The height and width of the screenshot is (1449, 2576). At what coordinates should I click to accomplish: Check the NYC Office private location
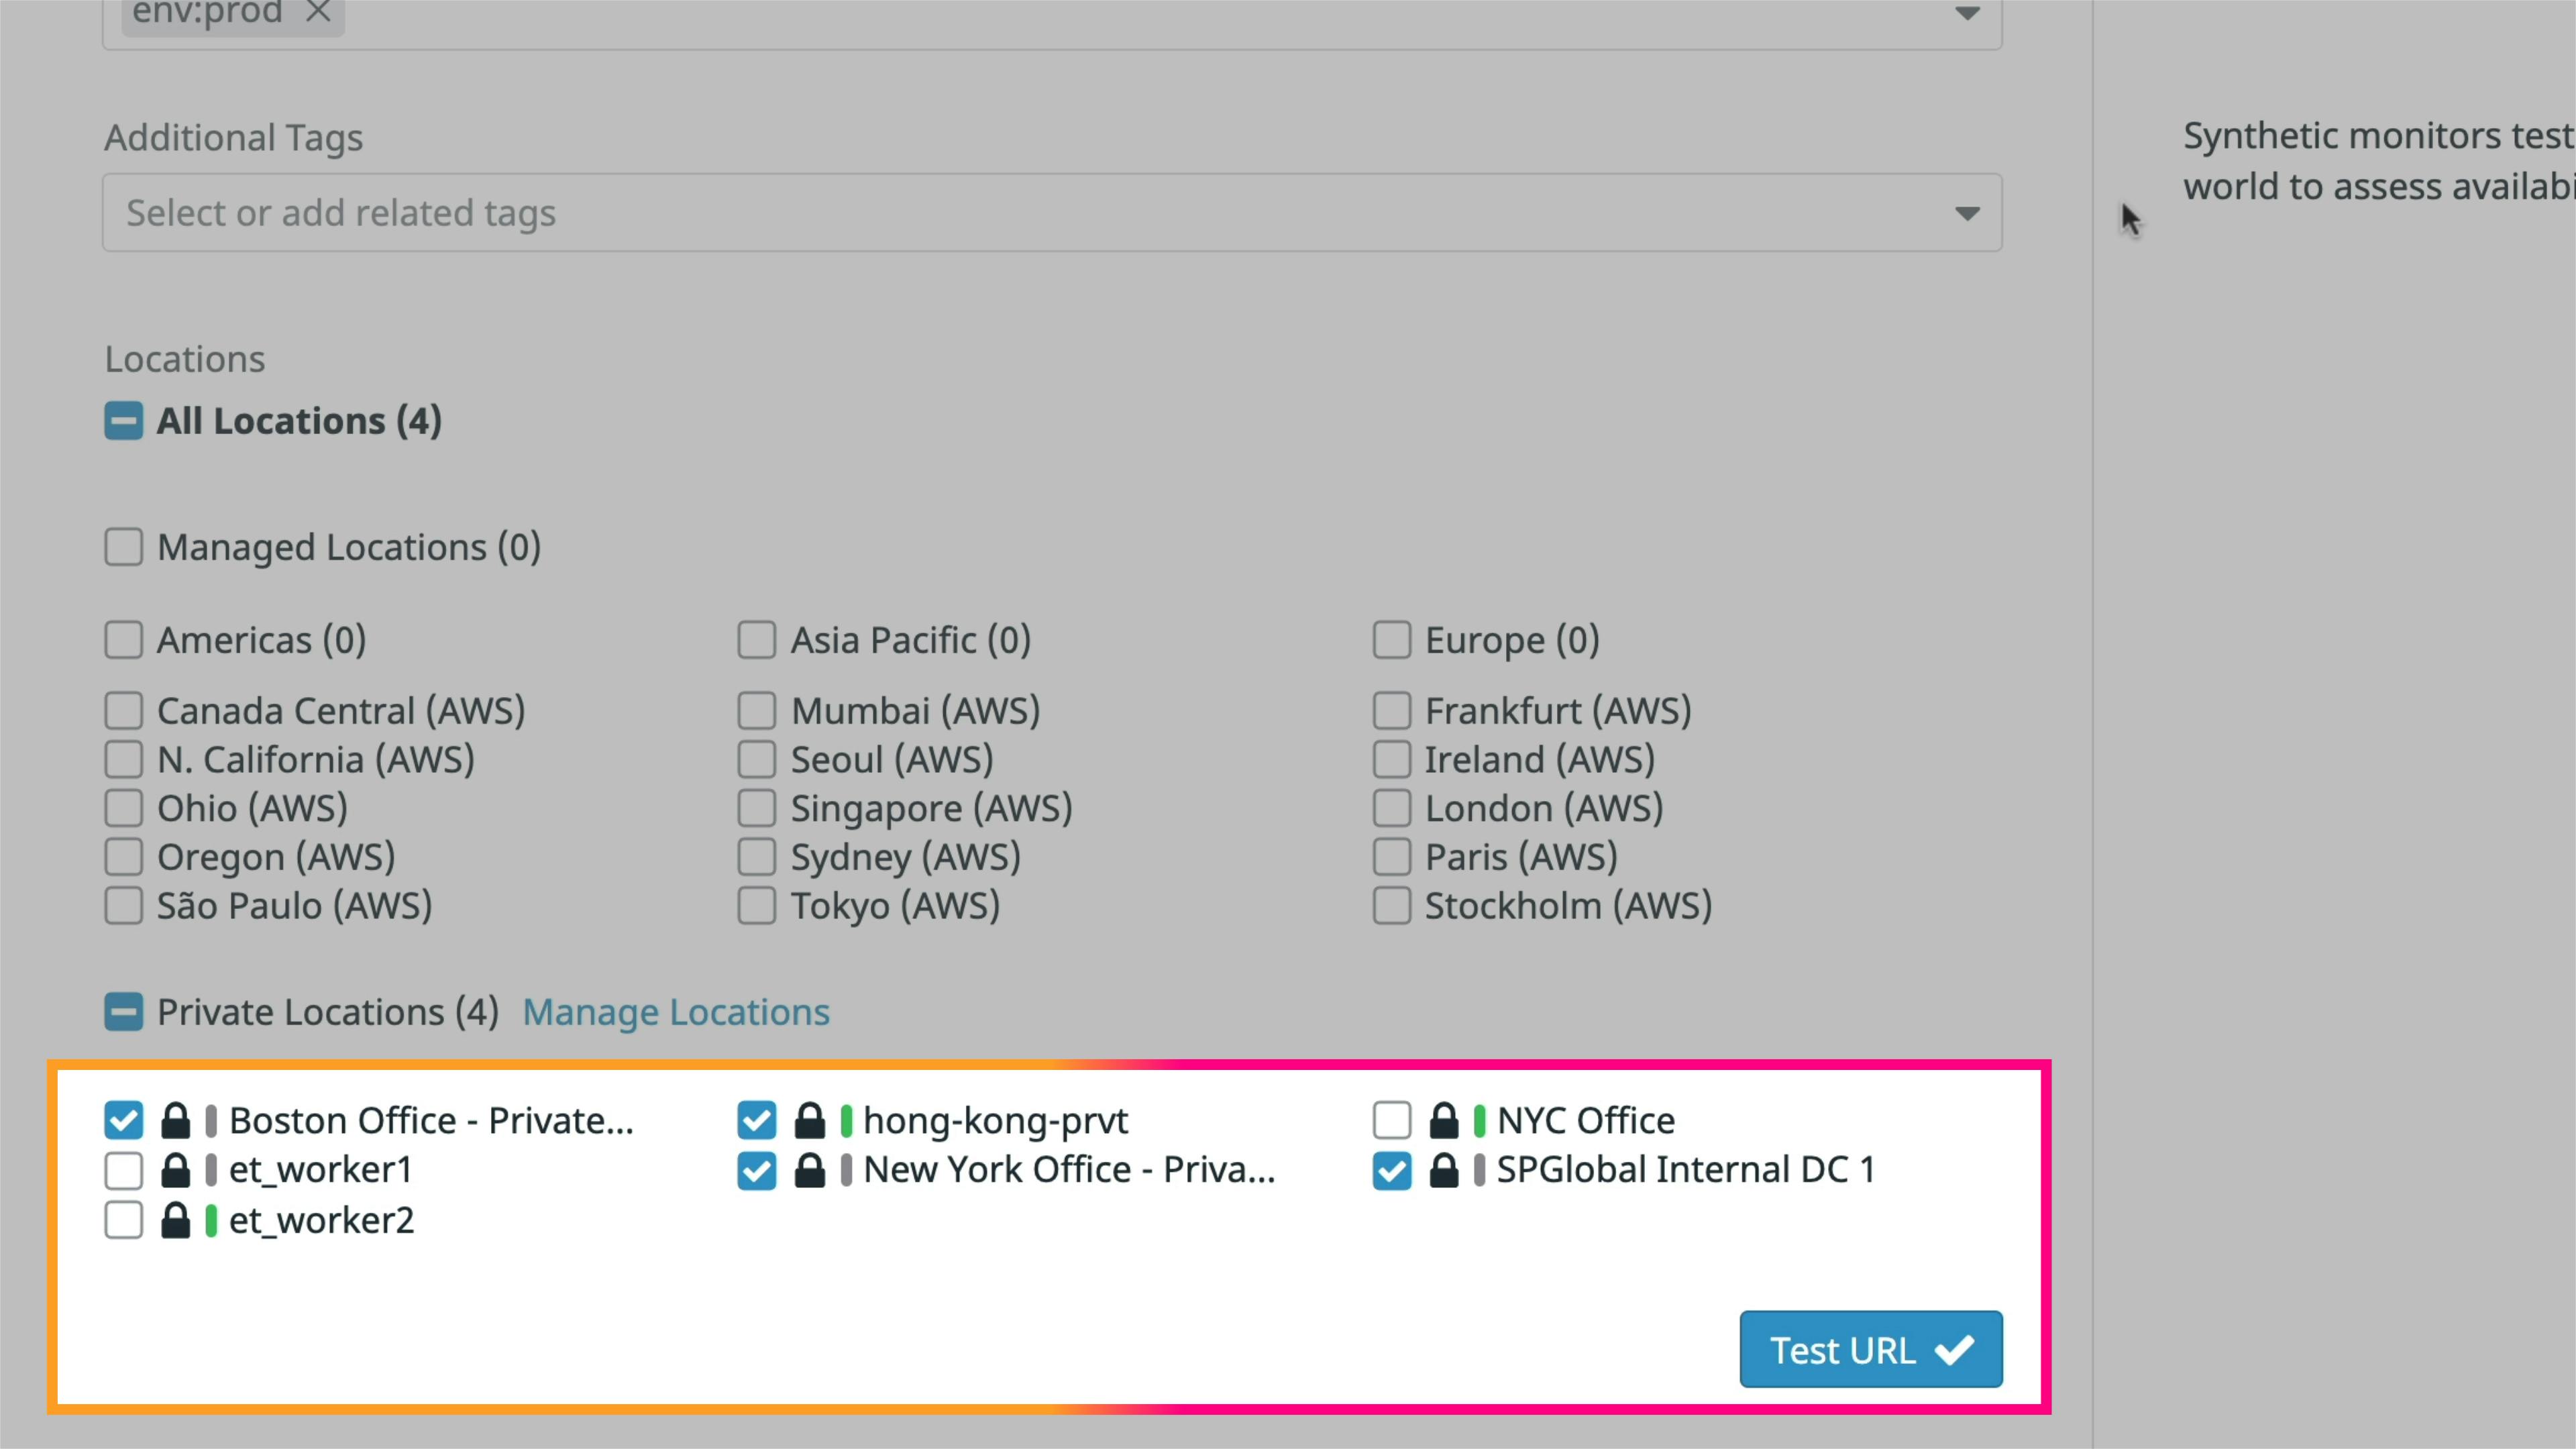coord(1392,1121)
